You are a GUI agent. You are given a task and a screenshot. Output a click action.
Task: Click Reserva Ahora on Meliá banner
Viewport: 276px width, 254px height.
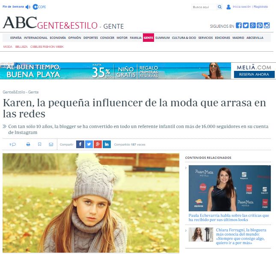254,74
